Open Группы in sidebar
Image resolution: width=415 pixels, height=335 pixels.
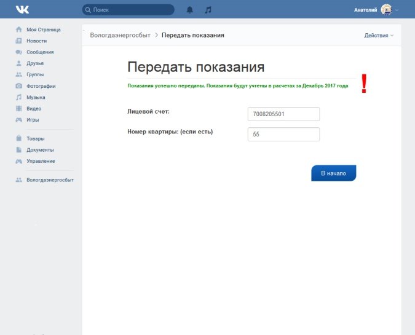[35, 74]
